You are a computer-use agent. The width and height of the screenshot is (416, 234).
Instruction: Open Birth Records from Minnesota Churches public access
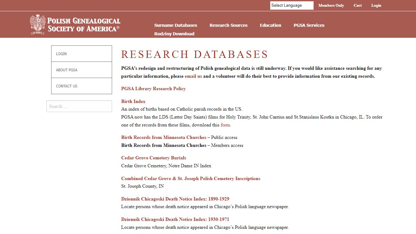coord(164,137)
